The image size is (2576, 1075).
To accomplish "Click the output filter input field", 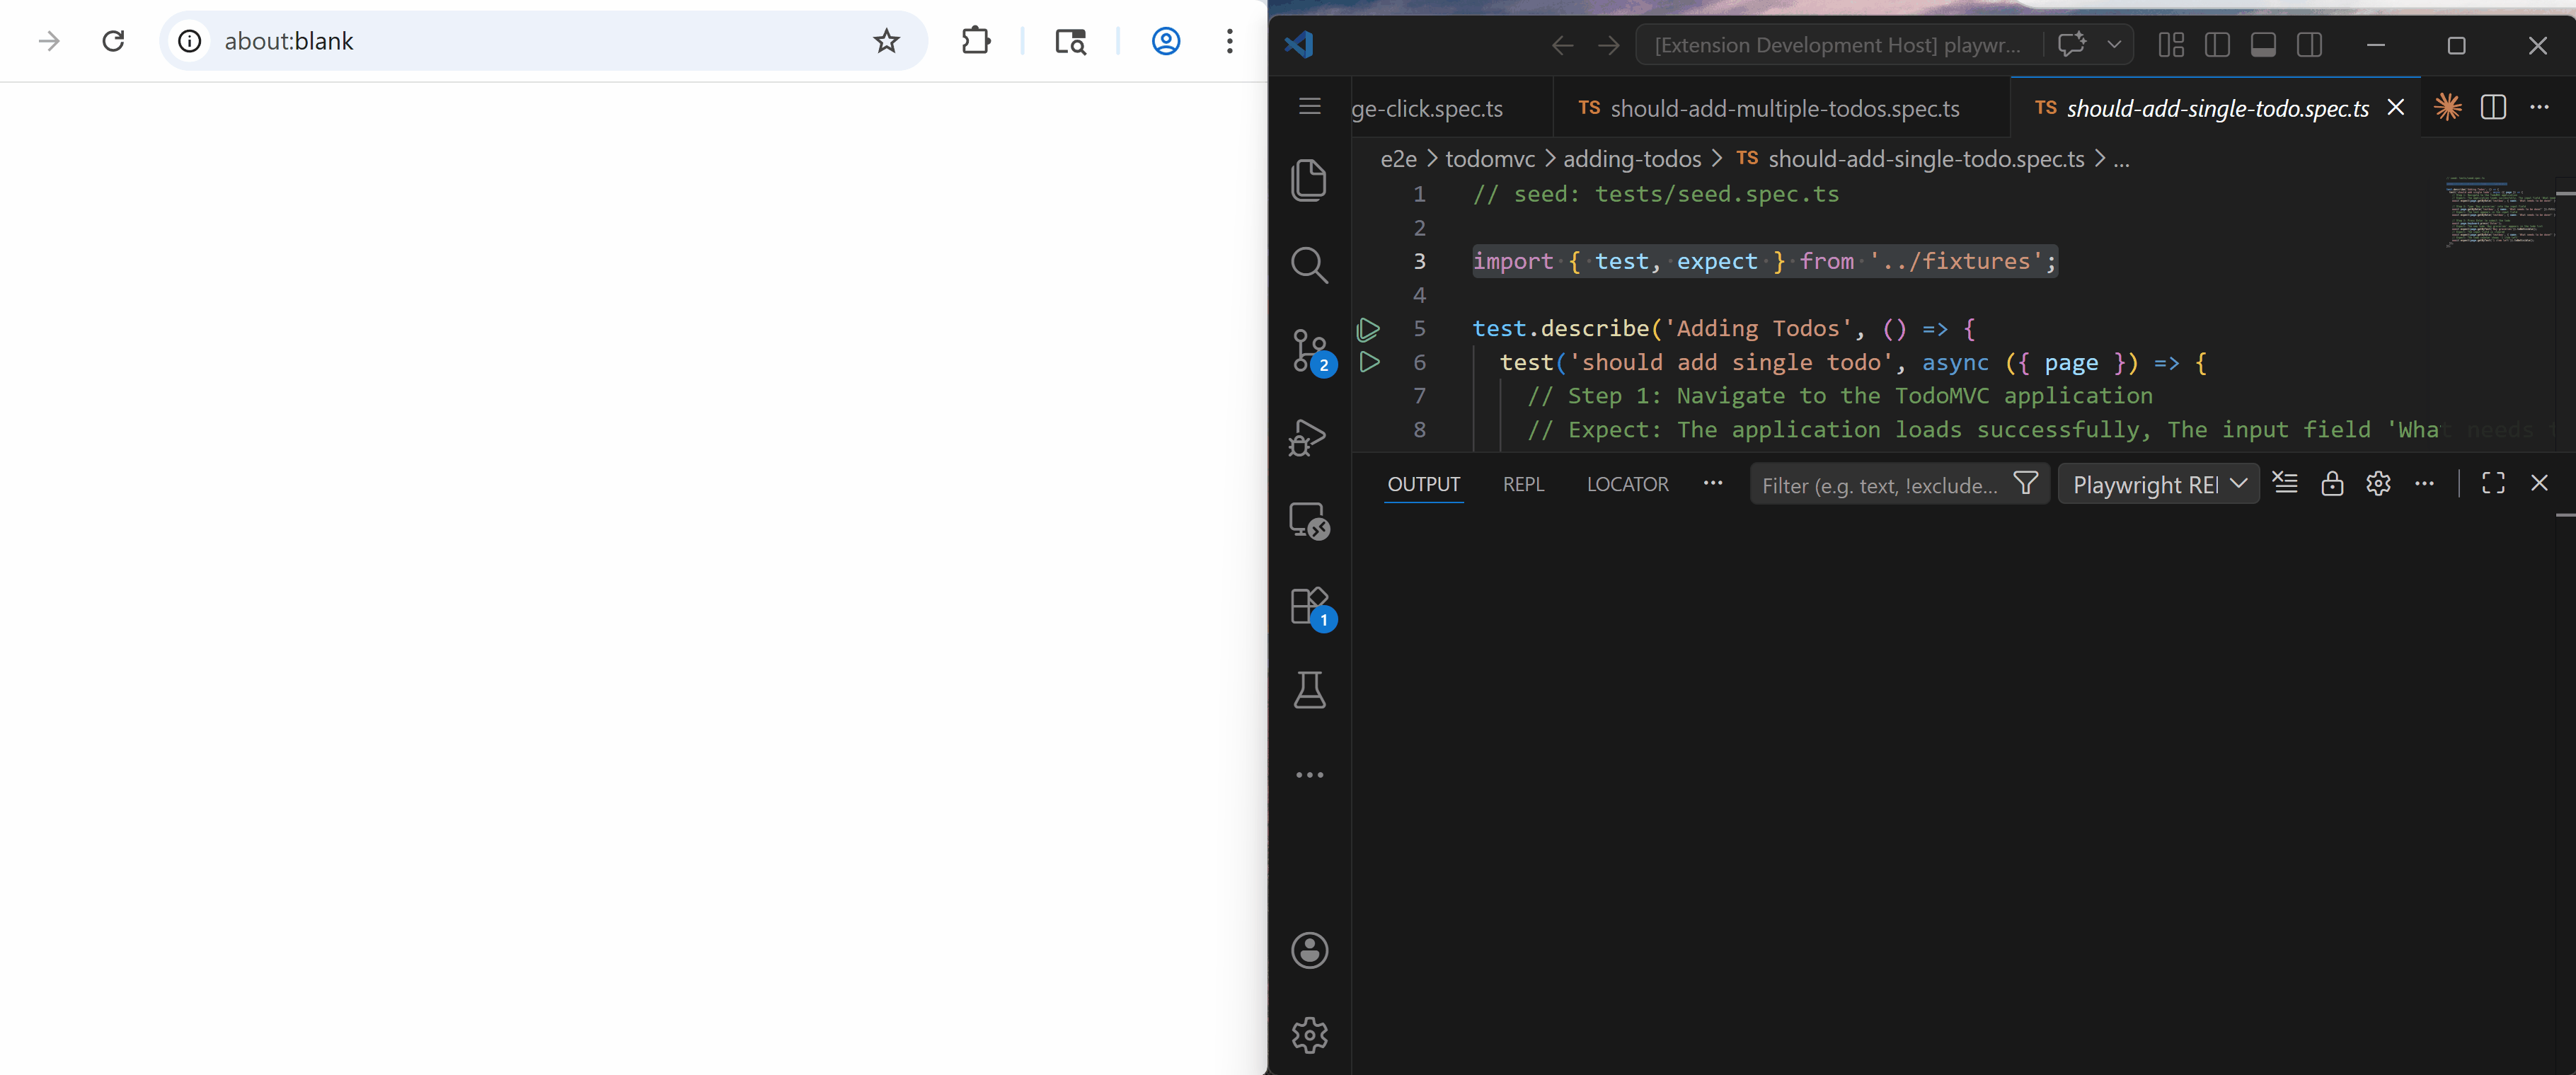I will click(x=1880, y=485).
